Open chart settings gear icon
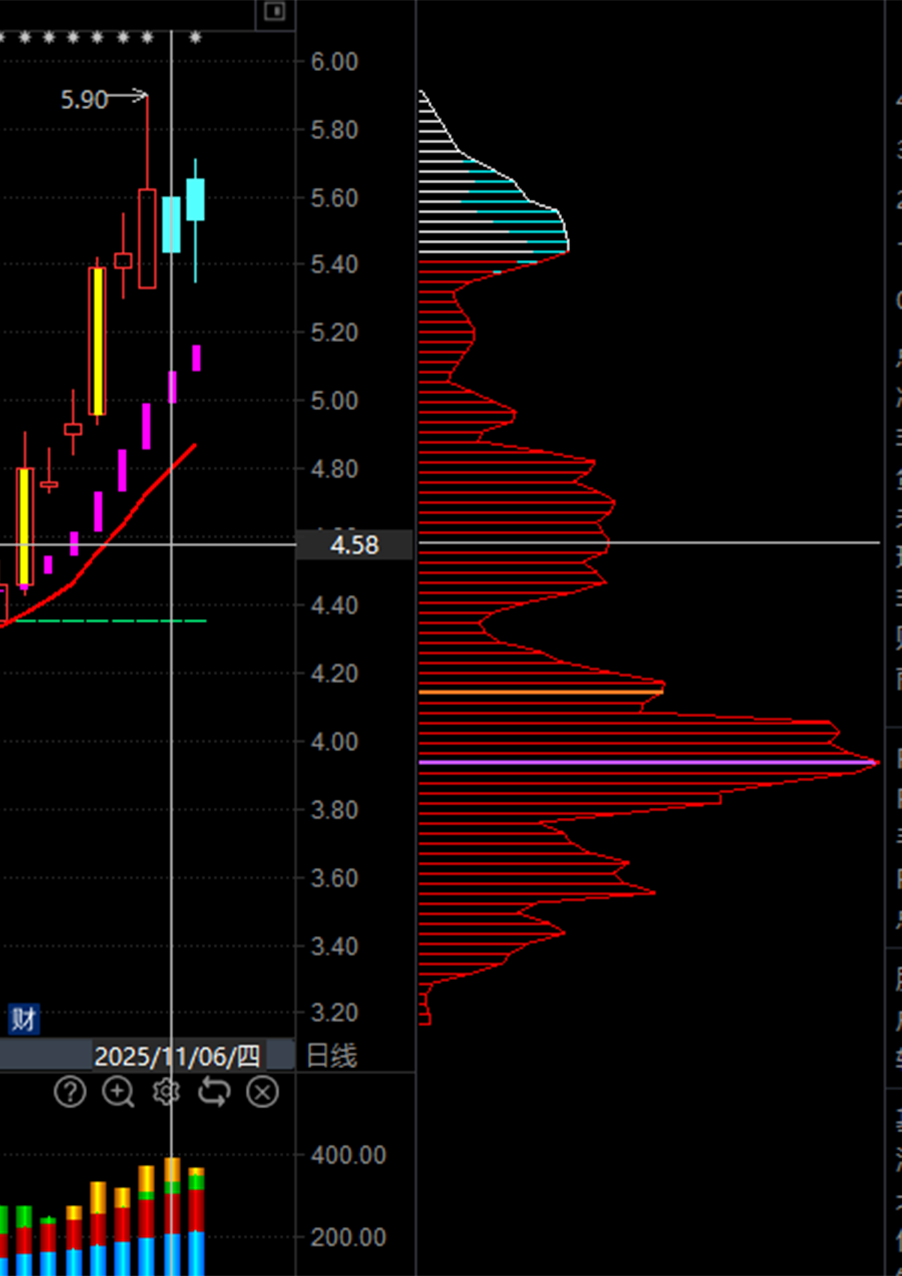902x1276 pixels. [x=166, y=1092]
